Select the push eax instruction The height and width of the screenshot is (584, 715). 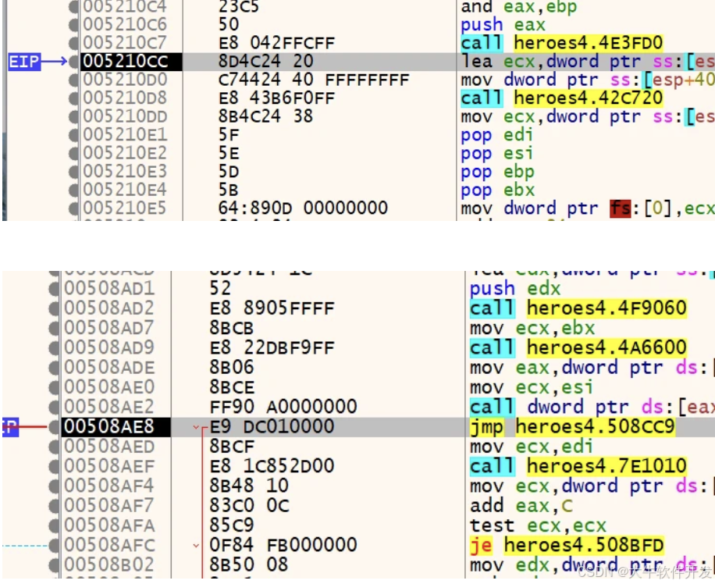(503, 25)
